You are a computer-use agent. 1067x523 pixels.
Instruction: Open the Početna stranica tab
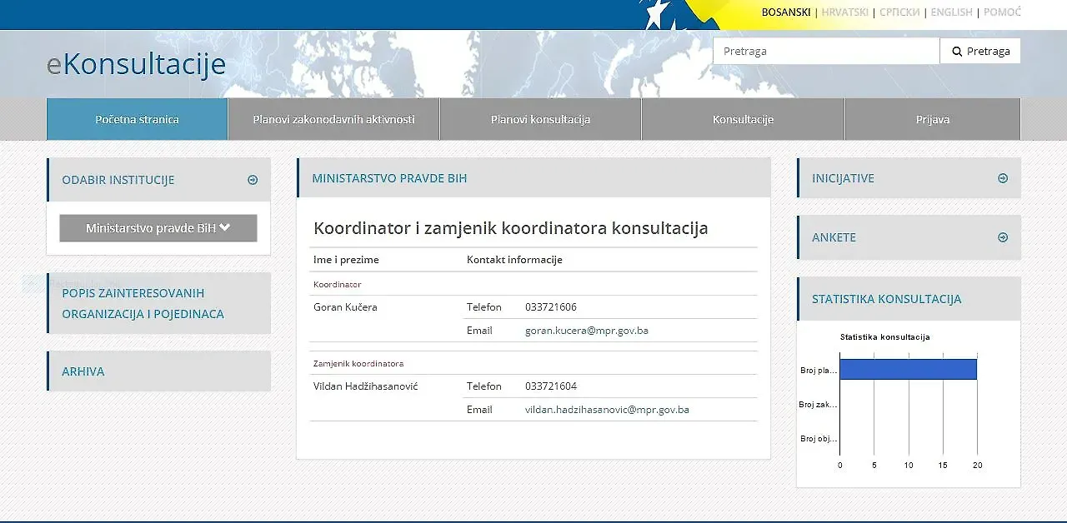coord(137,119)
